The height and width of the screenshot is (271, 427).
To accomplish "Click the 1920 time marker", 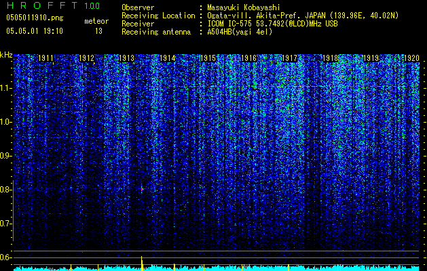I will tap(411, 58).
